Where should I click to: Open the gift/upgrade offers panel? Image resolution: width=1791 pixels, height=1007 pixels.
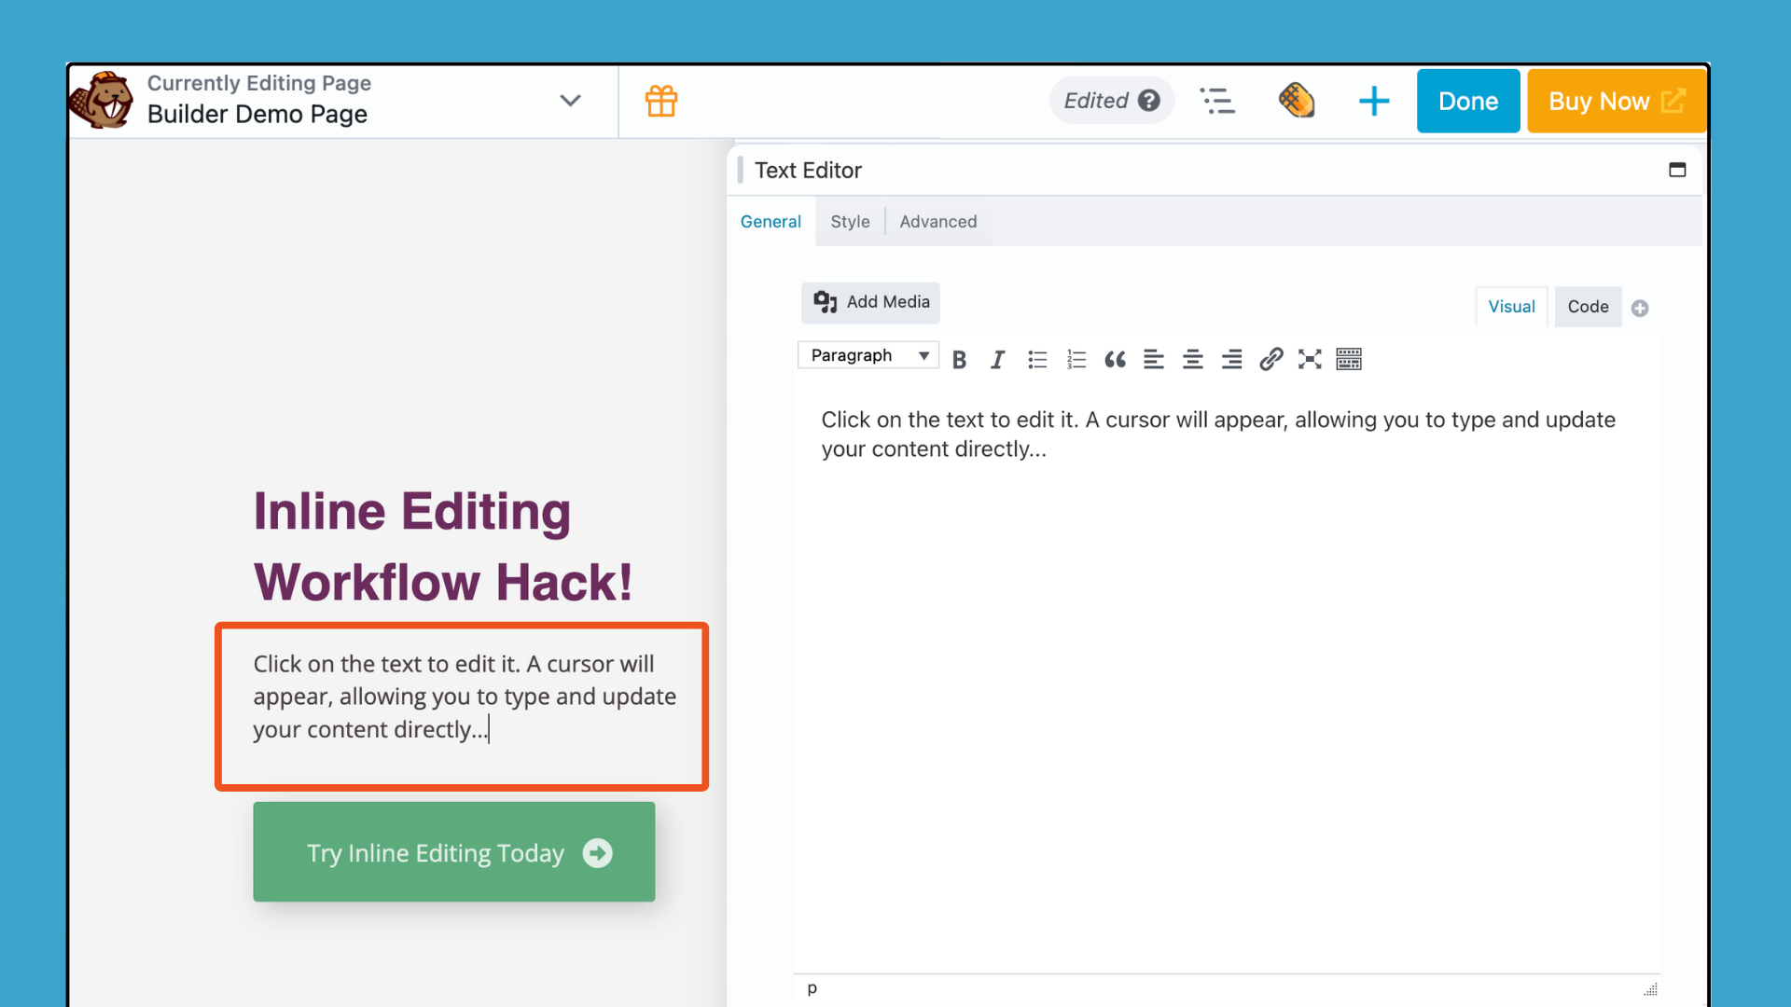[661, 101]
